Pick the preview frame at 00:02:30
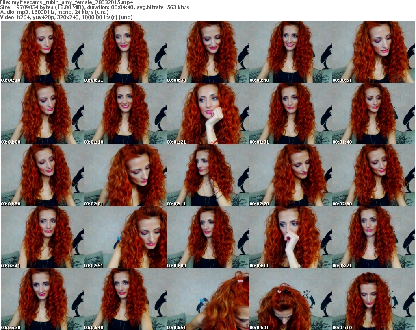 tap(373, 175)
